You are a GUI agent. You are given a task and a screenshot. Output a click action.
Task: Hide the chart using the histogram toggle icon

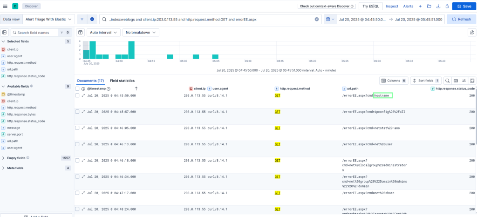coord(80,33)
